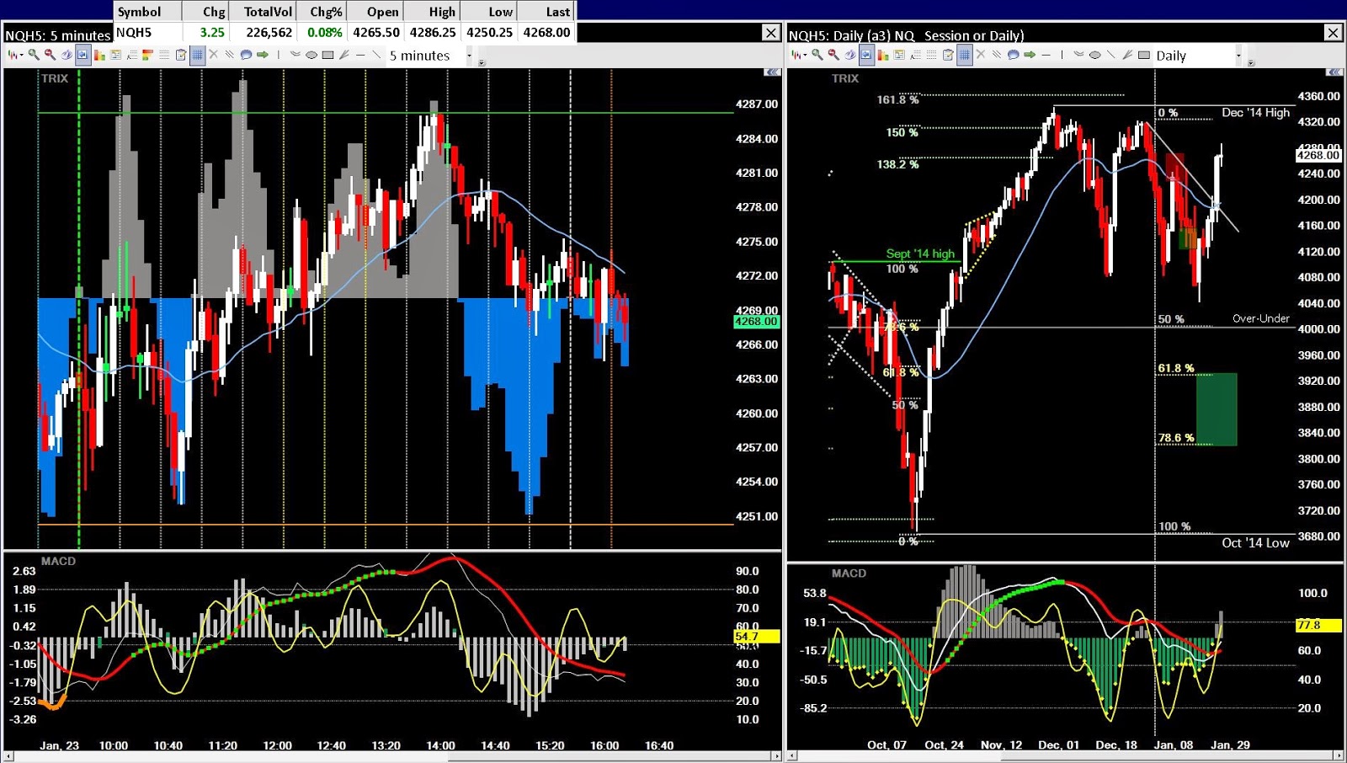
Task: Click the 'Sept '14 high' green label
Action: (920, 253)
